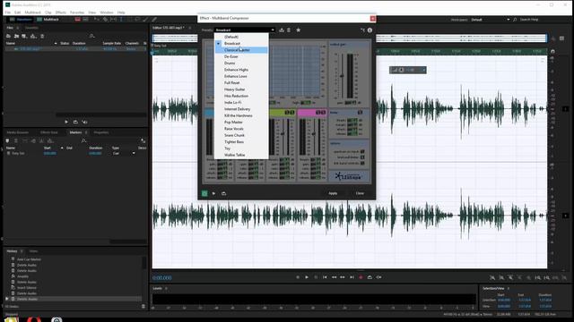Viewport: 574px width, 322px height.
Task: Toggle the effect power state button
Action: [x=204, y=193]
